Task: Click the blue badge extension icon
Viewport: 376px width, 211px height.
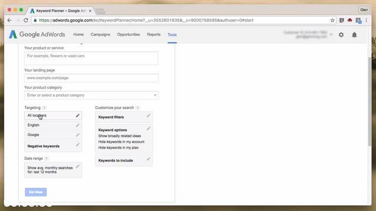Action: [358, 21]
